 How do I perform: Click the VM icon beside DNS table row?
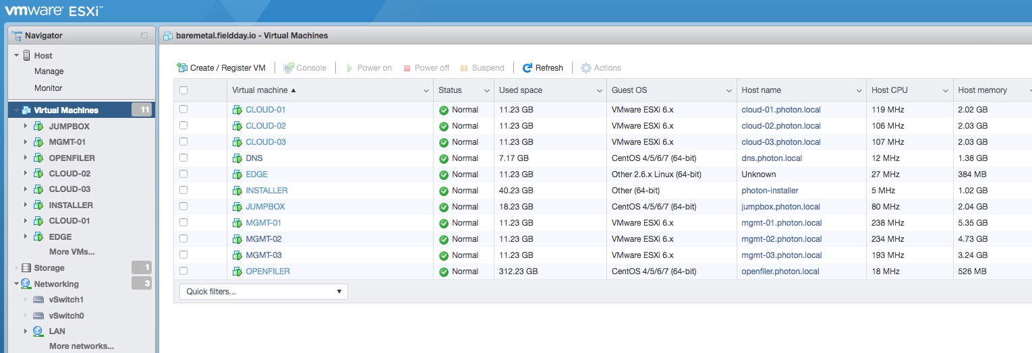(237, 158)
